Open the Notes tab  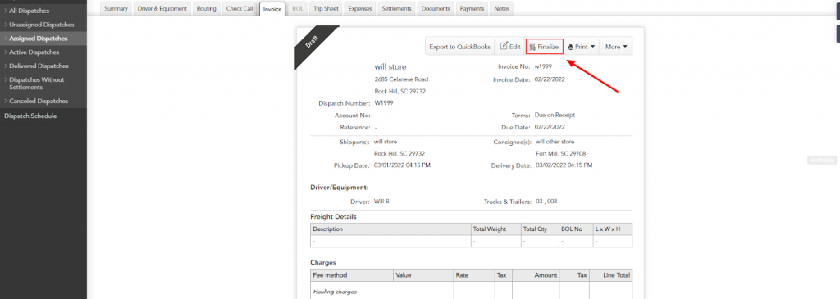click(x=501, y=8)
